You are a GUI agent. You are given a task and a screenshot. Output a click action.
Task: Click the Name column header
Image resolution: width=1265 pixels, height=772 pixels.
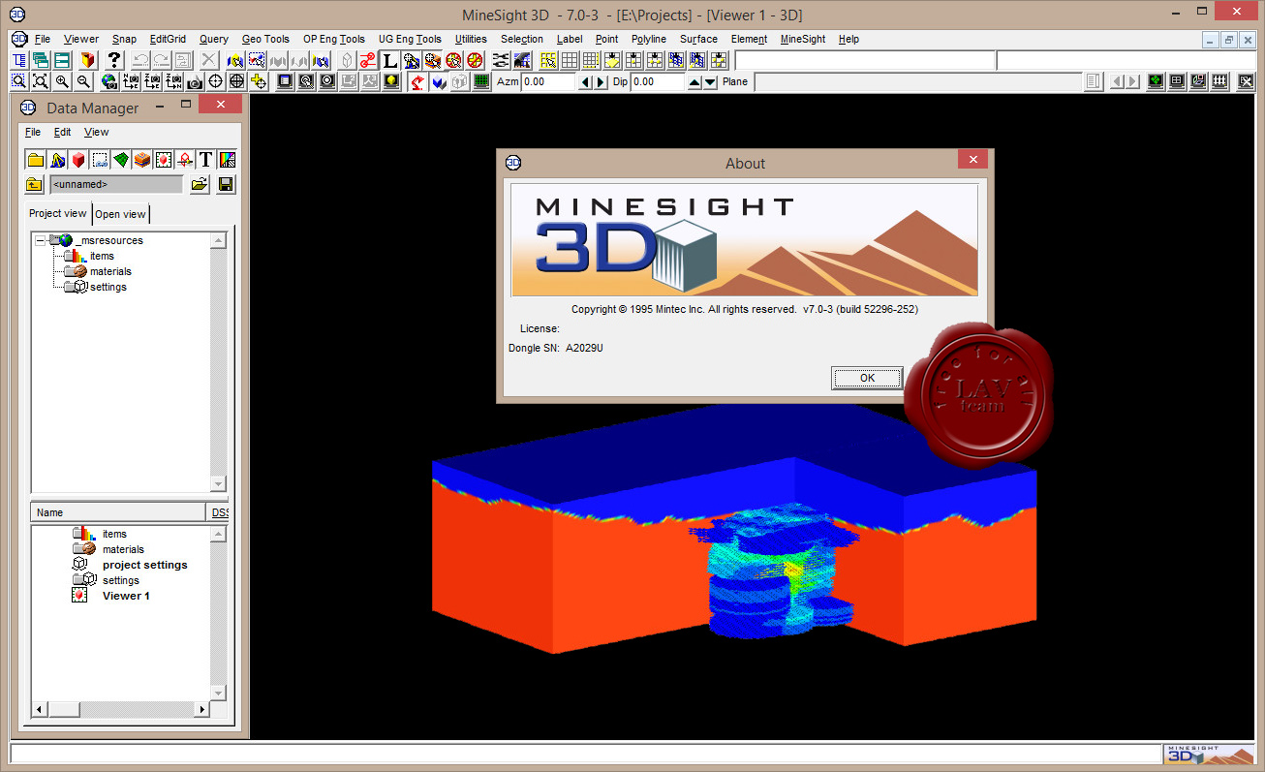pos(119,512)
